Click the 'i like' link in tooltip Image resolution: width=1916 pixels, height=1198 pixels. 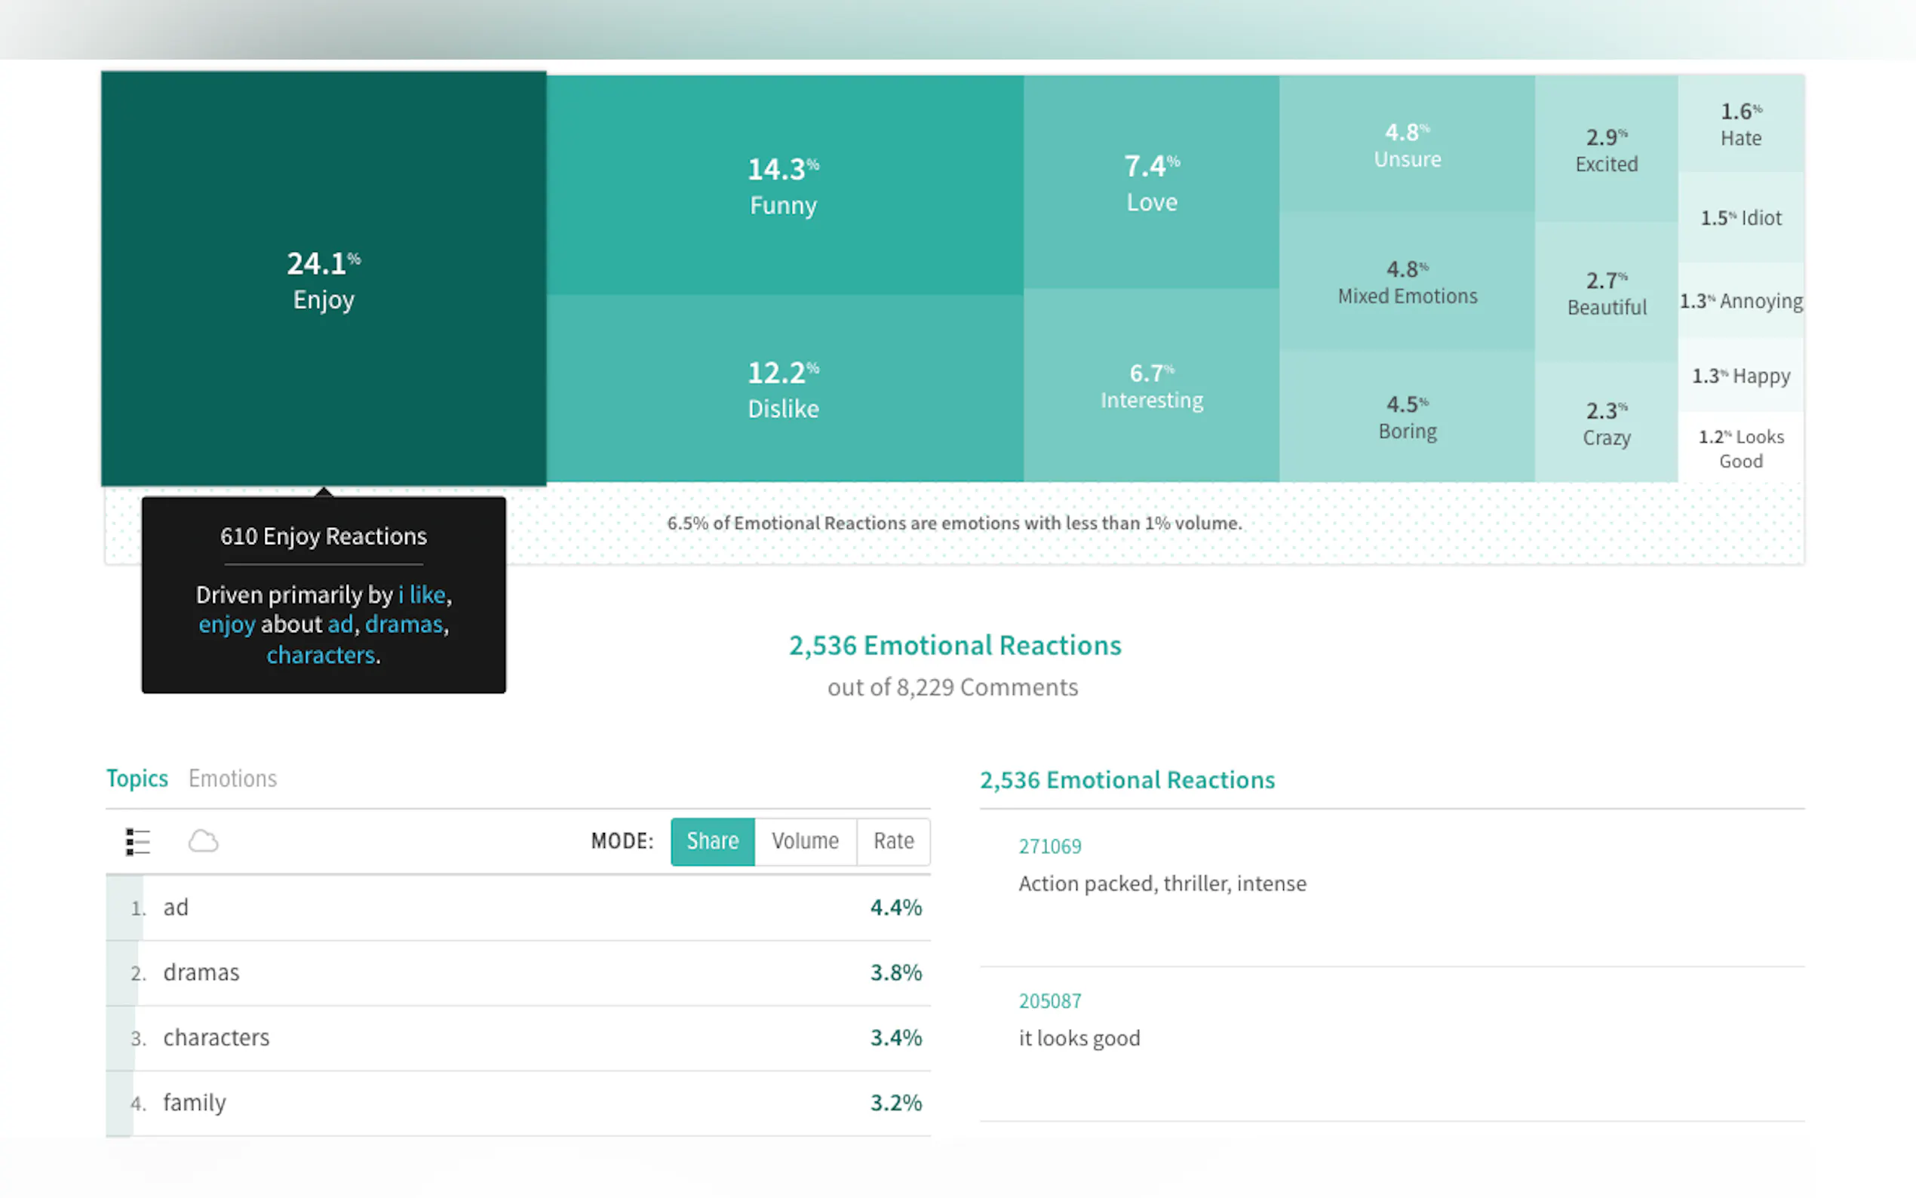coord(422,594)
